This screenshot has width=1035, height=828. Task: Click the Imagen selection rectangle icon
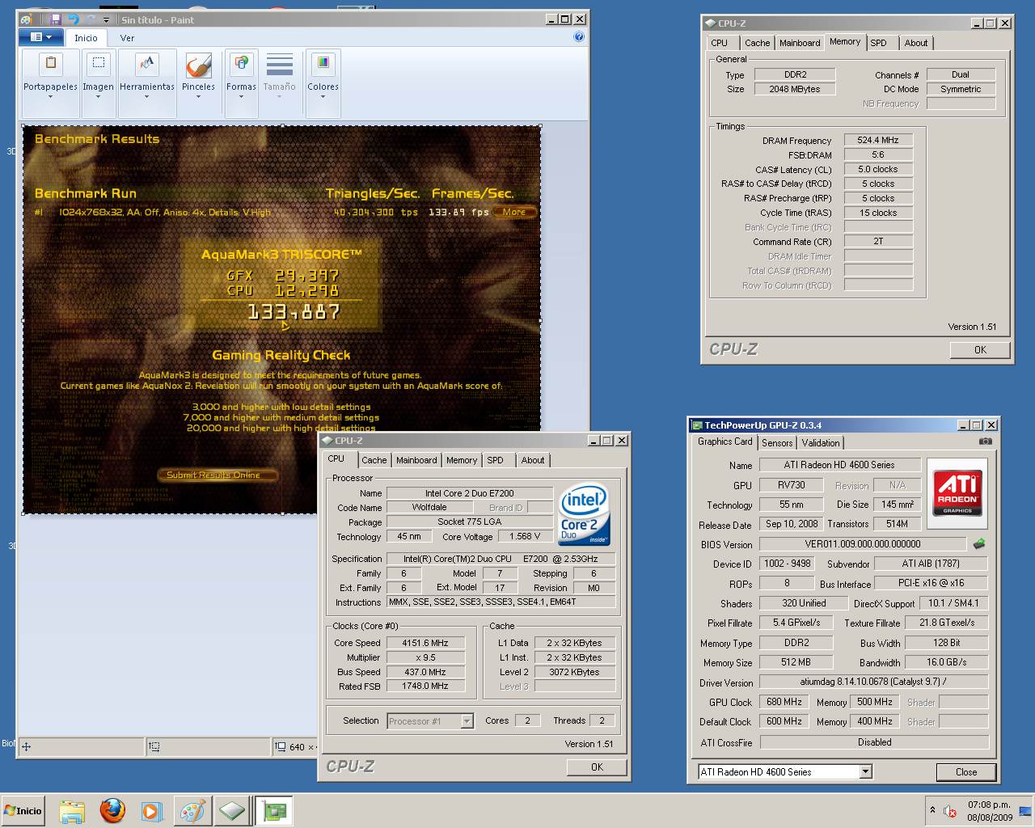click(x=98, y=64)
